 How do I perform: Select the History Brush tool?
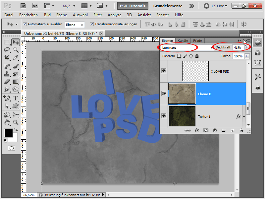[x=16, y=74]
